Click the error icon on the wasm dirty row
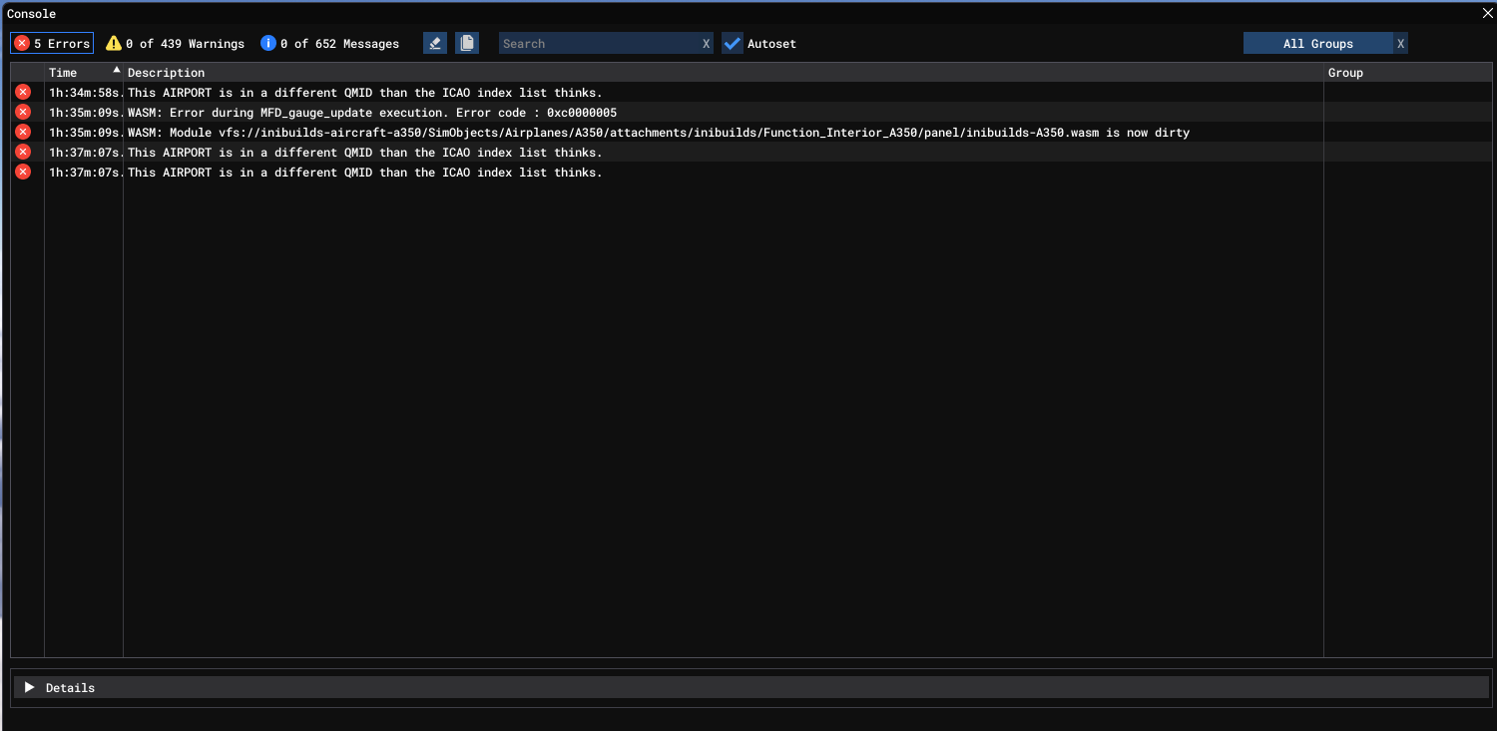The image size is (1497, 731). pos(23,132)
